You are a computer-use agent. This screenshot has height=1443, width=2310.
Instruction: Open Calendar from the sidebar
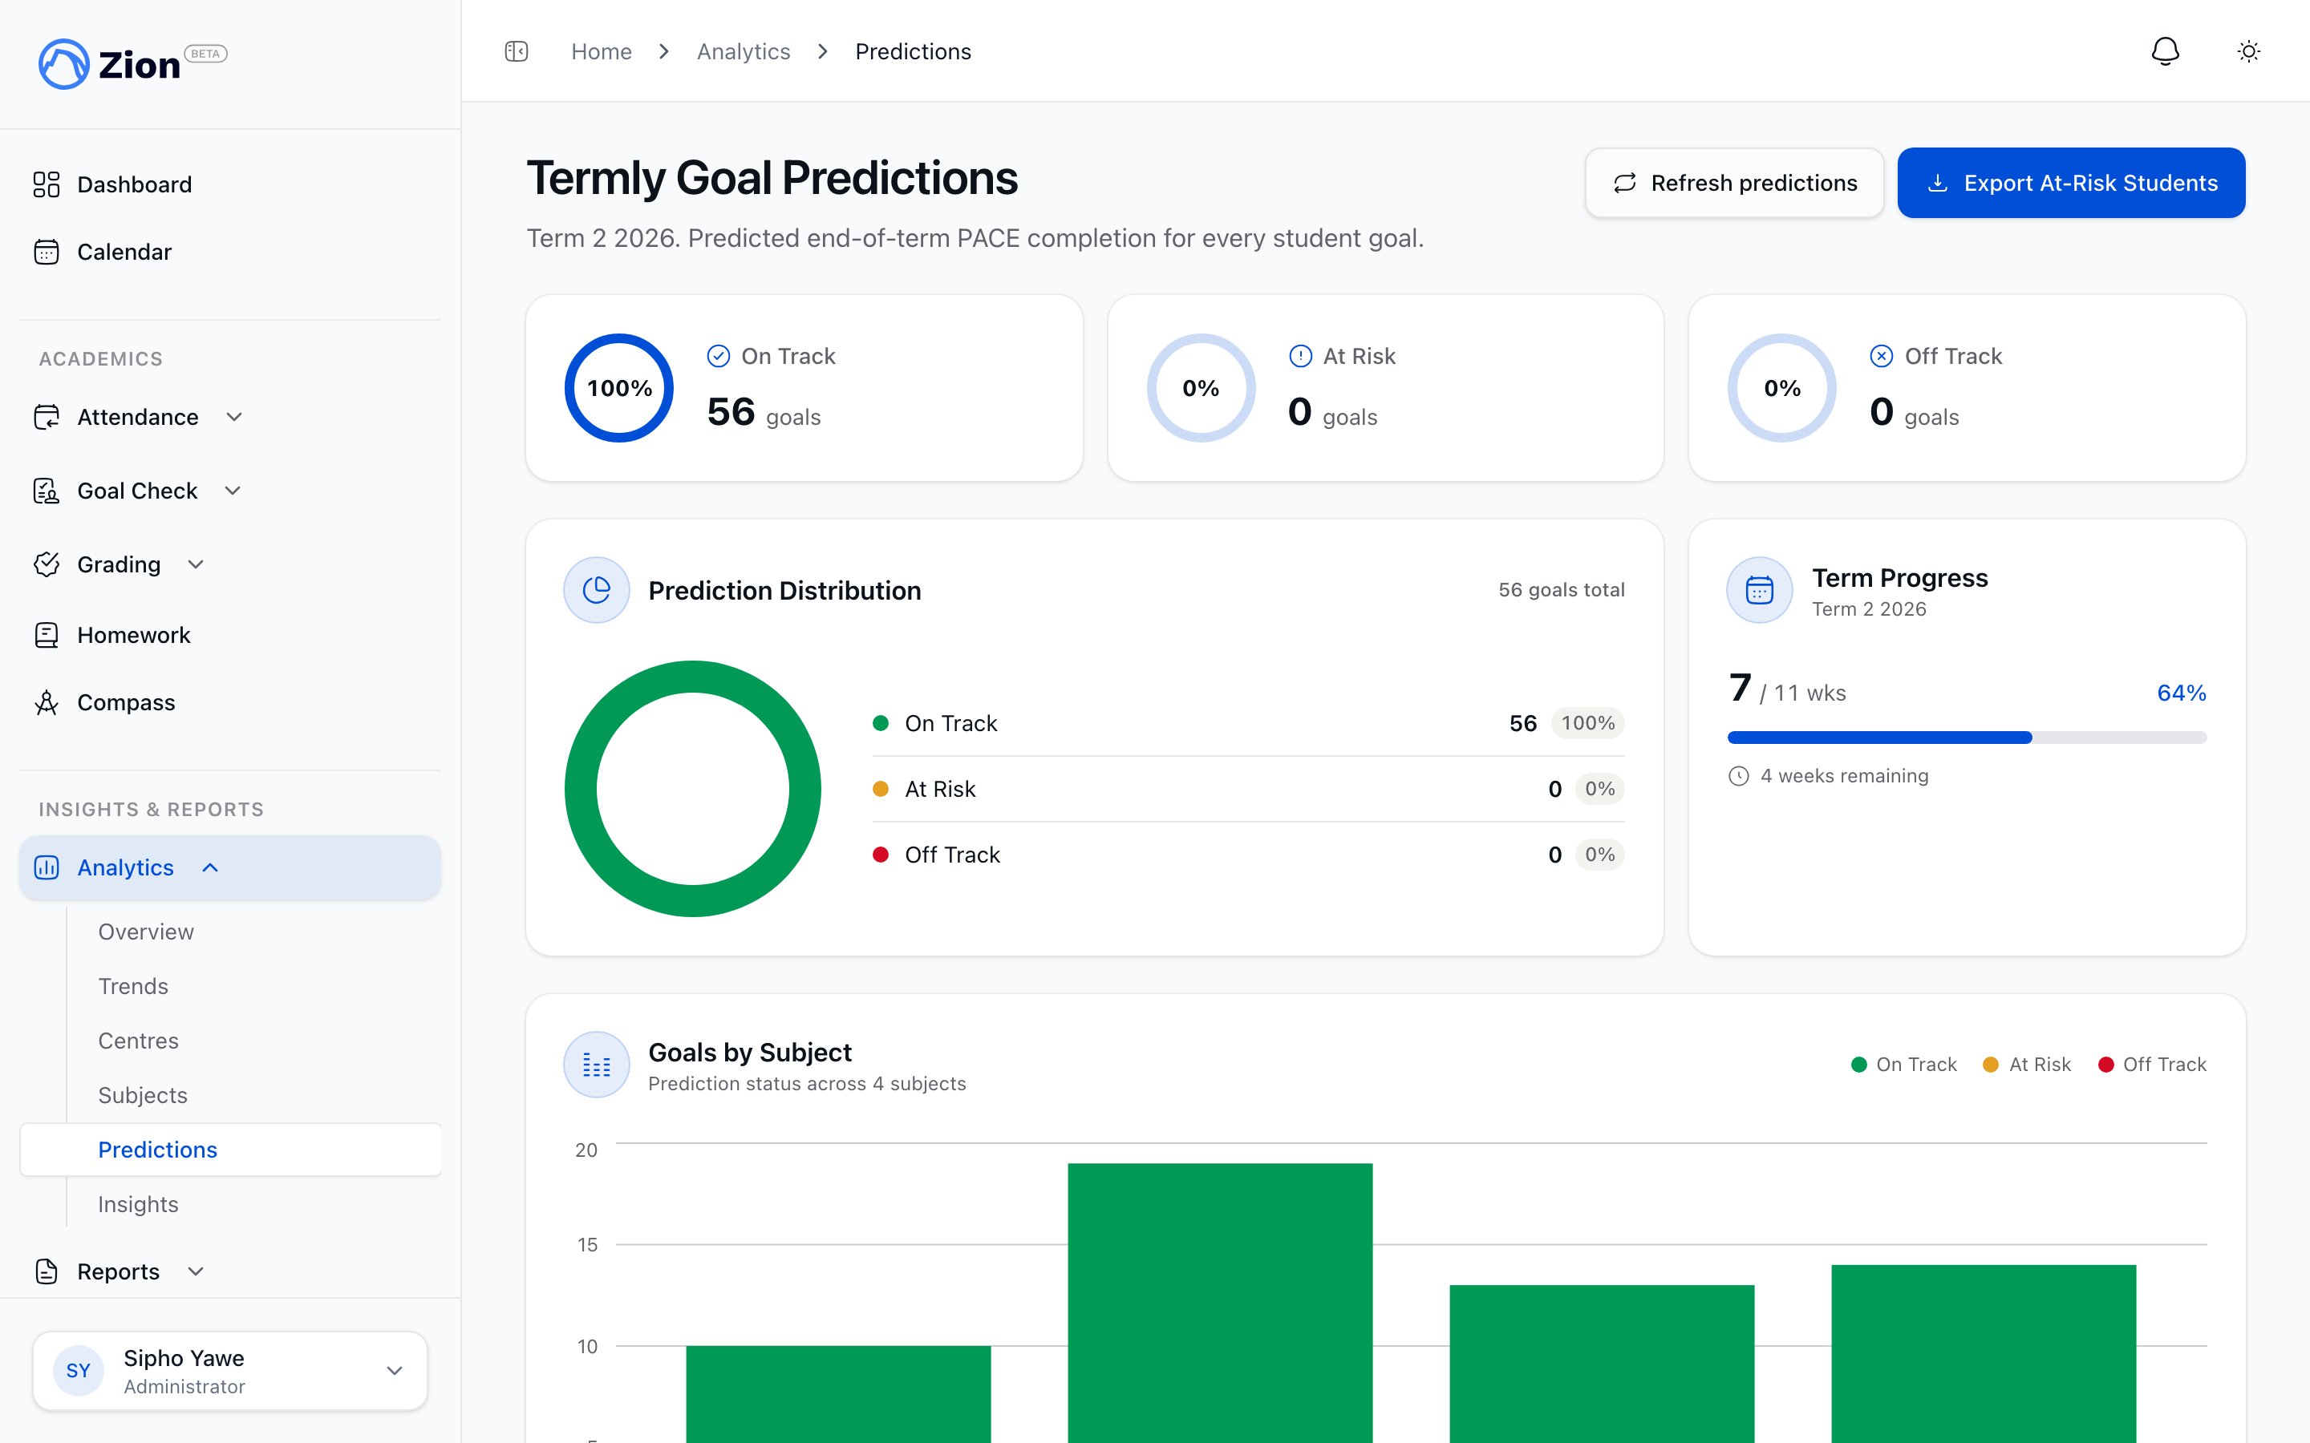pos(230,252)
